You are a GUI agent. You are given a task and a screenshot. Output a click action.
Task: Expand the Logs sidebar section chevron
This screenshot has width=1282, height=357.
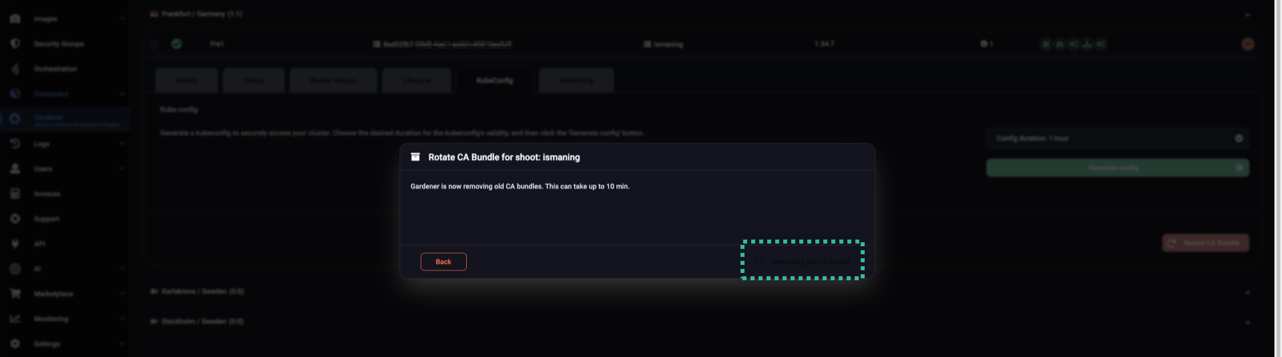click(x=122, y=144)
